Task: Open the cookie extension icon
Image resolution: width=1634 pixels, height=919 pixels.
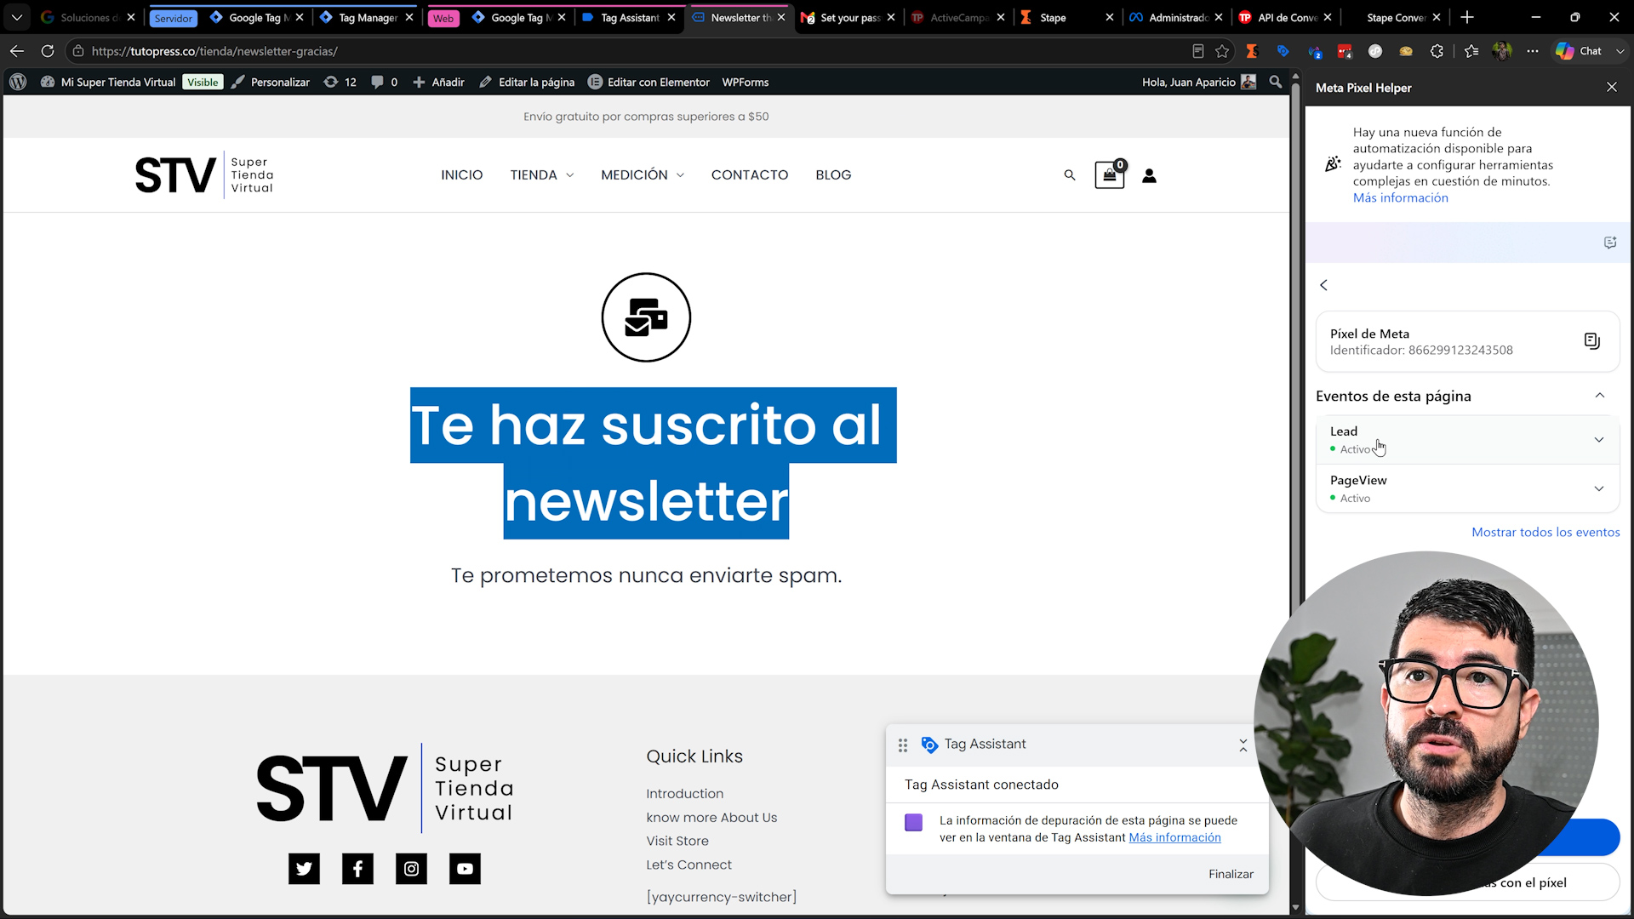Action: point(1406,51)
